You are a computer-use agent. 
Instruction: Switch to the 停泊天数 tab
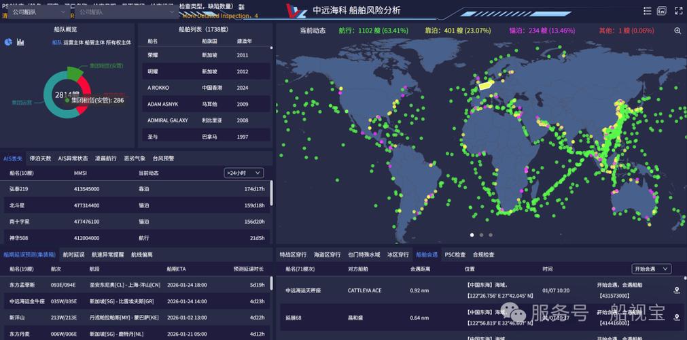click(40, 158)
